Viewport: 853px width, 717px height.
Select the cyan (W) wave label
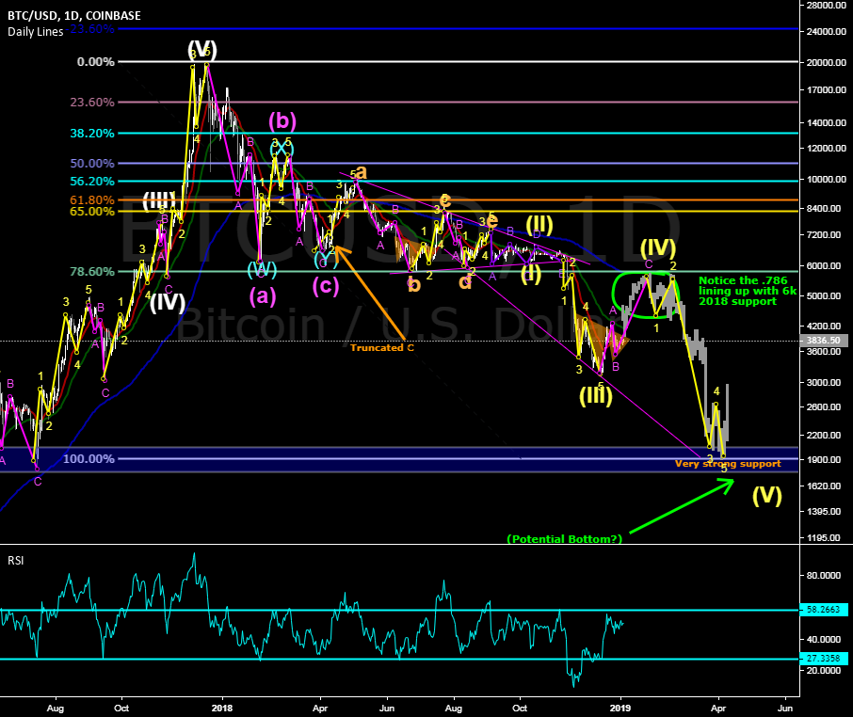pyautogui.click(x=261, y=270)
